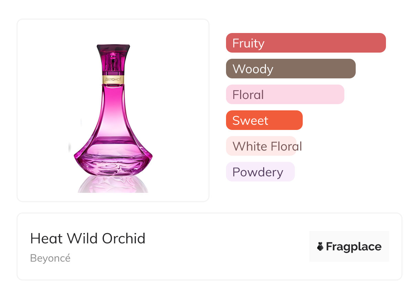The height and width of the screenshot is (297, 419).
Task: Click the "Woody" text label
Action: click(253, 69)
